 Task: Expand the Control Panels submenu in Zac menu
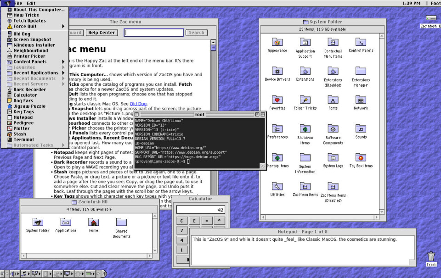[35, 62]
